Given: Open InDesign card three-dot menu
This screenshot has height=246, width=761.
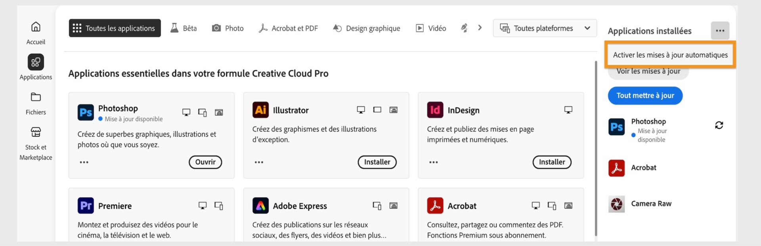Looking at the screenshot, I should pos(434,162).
